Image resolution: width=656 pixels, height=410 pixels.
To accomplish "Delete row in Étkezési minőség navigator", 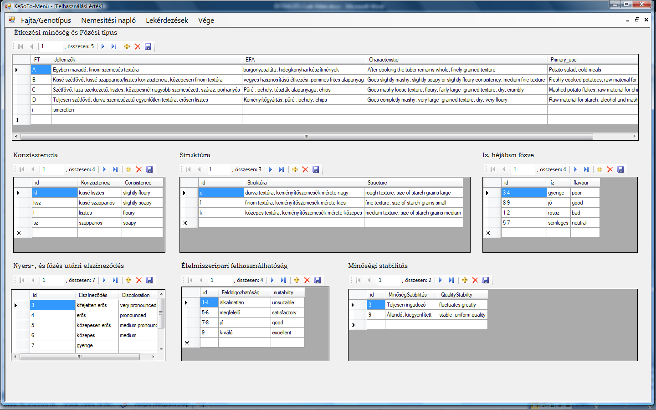I will pyautogui.click(x=138, y=46).
